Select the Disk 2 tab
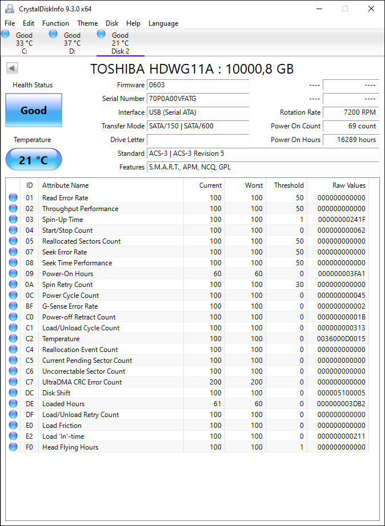 pyautogui.click(x=121, y=43)
